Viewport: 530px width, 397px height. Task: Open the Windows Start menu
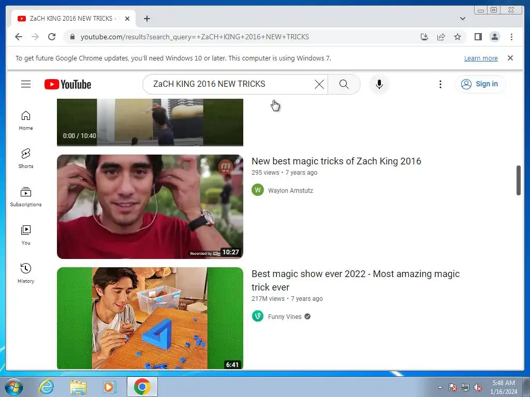[14, 387]
